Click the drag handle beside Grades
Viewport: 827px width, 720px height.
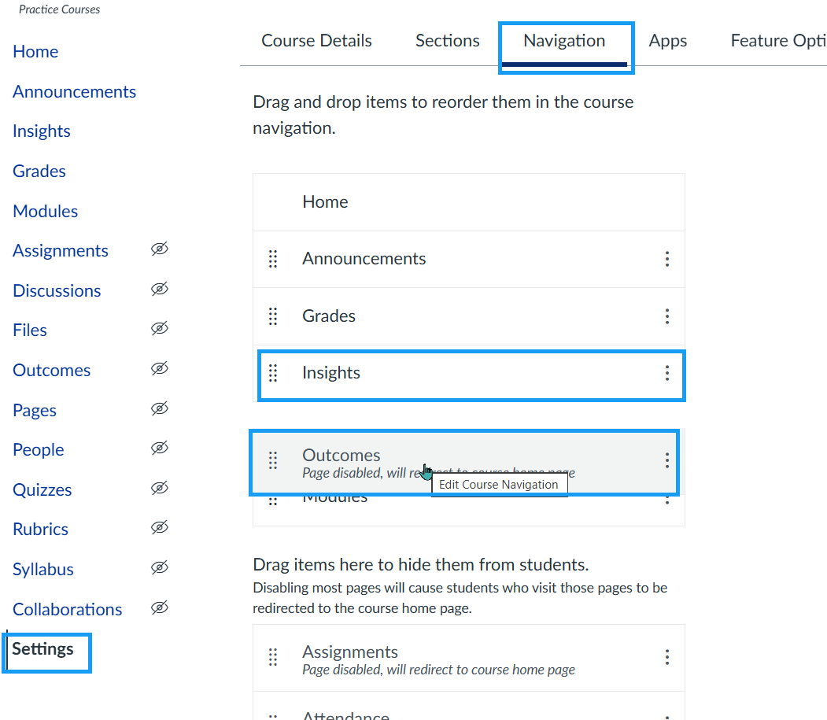pos(273,316)
